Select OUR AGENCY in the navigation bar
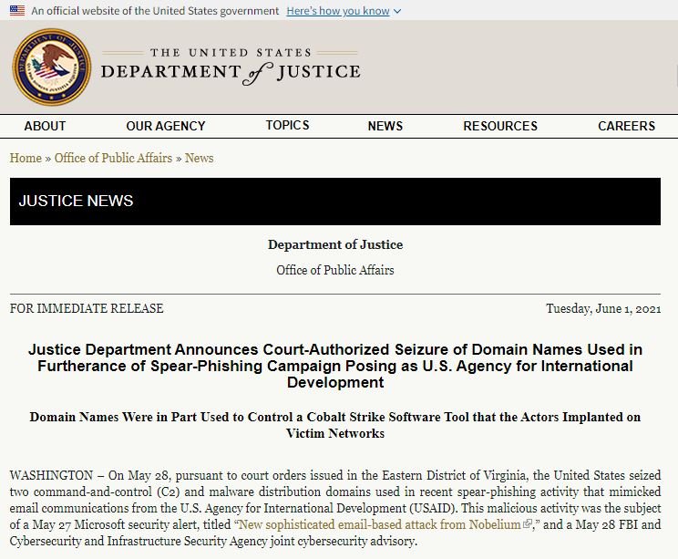The height and width of the screenshot is (559, 678). point(166,126)
